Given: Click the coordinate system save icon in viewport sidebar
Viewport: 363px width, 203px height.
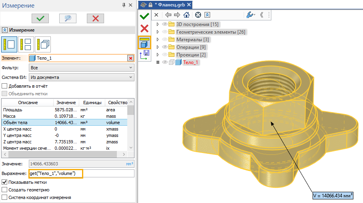Looking at the screenshot, I should (144, 56).
